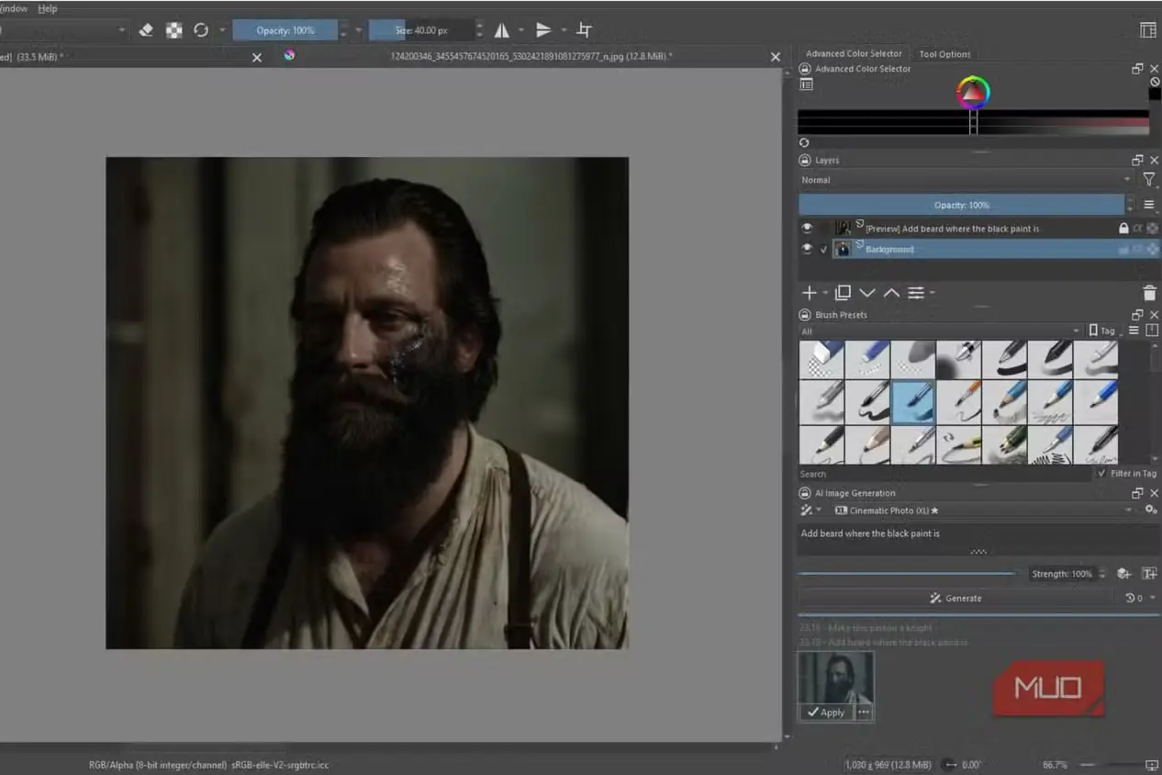Move layer up with arrow icon
The width and height of the screenshot is (1162, 775).
click(891, 293)
